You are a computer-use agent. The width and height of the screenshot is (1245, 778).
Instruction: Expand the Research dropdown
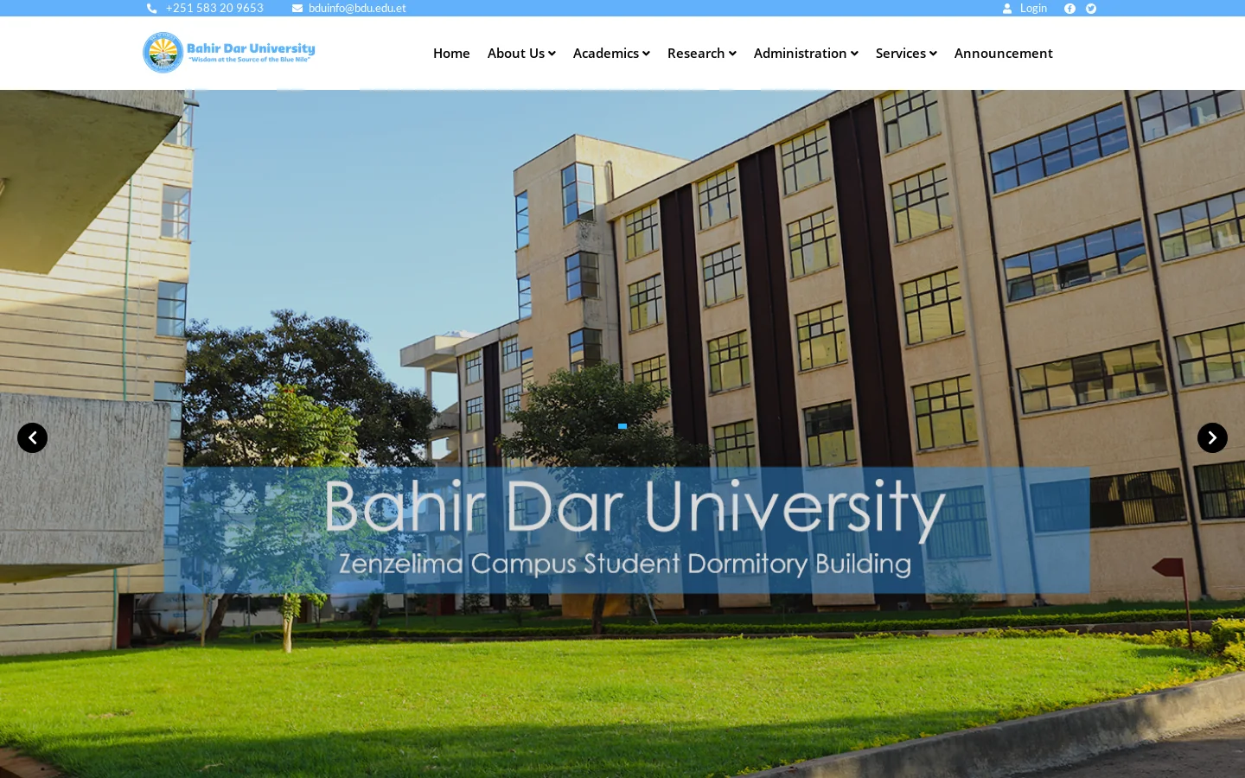(x=702, y=54)
